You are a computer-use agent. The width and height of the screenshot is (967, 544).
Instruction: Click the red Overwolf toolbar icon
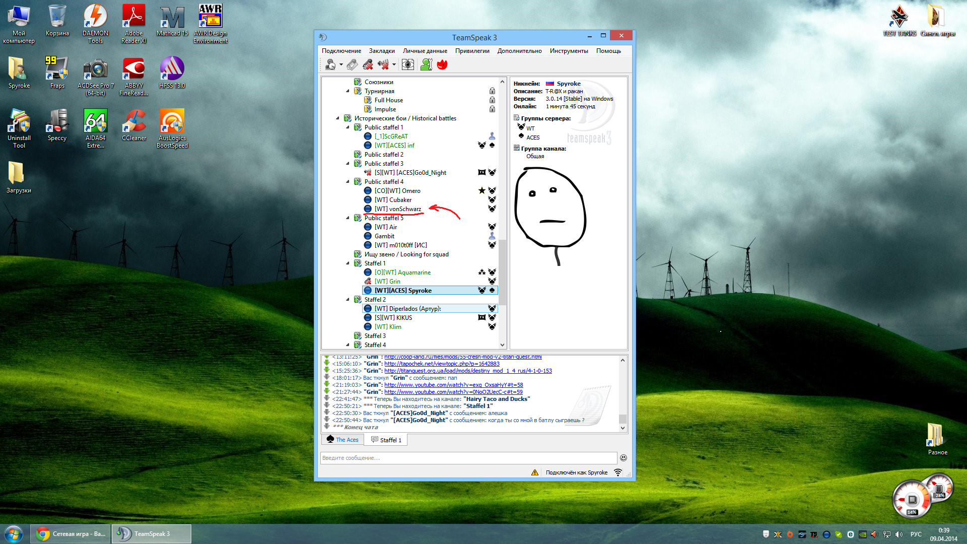[x=442, y=64]
